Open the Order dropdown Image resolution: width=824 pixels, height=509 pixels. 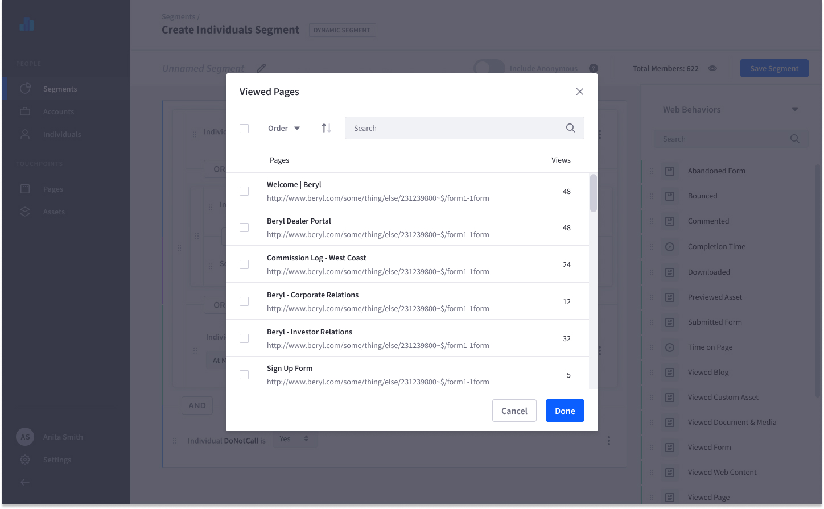(283, 128)
